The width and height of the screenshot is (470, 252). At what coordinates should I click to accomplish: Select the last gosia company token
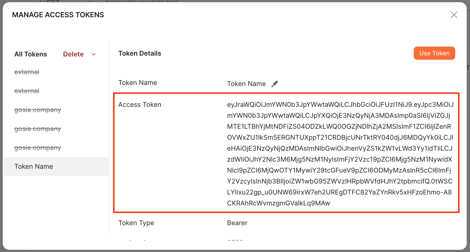[38, 148]
